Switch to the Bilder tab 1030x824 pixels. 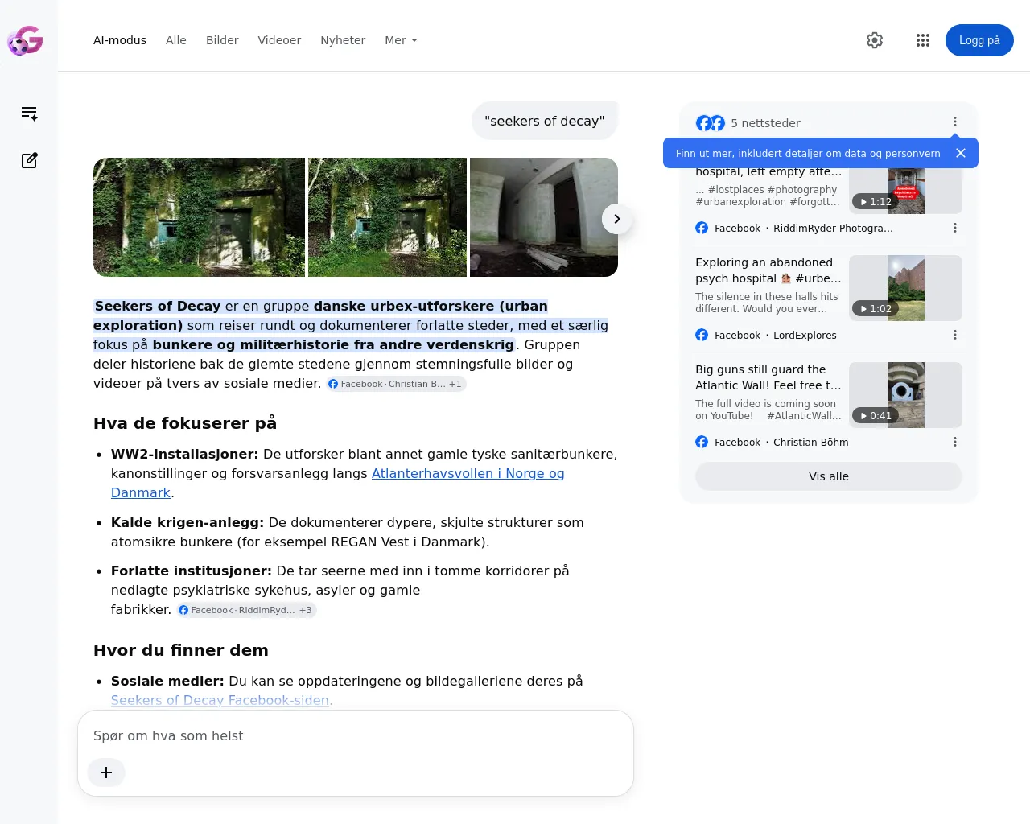pos(222,40)
